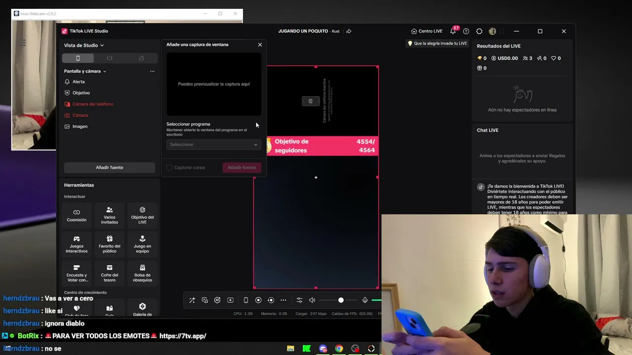
Task: Expand the Vista de Studio dropdown
Action: tap(84, 45)
